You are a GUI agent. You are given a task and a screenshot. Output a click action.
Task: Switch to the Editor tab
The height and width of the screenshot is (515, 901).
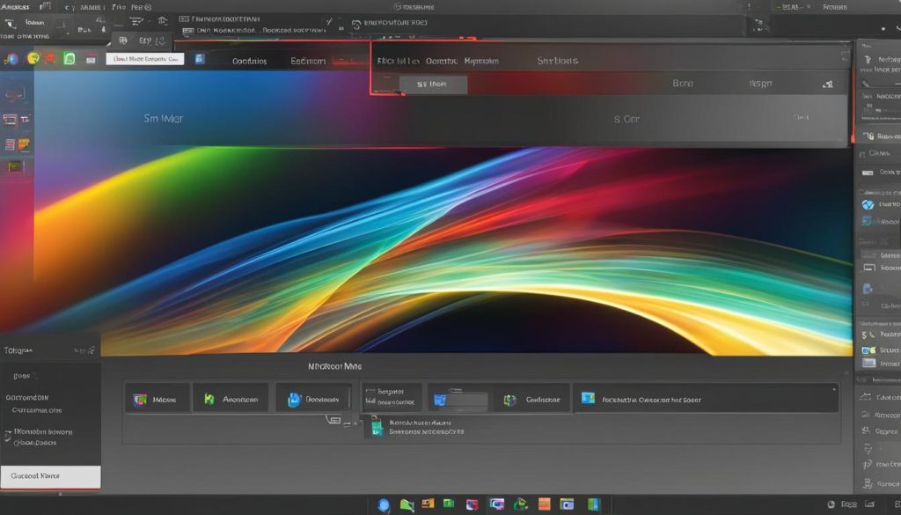(309, 60)
